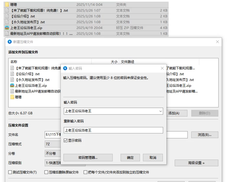
Task: Click the 重新输入密码 text field
Action: tap(113, 130)
